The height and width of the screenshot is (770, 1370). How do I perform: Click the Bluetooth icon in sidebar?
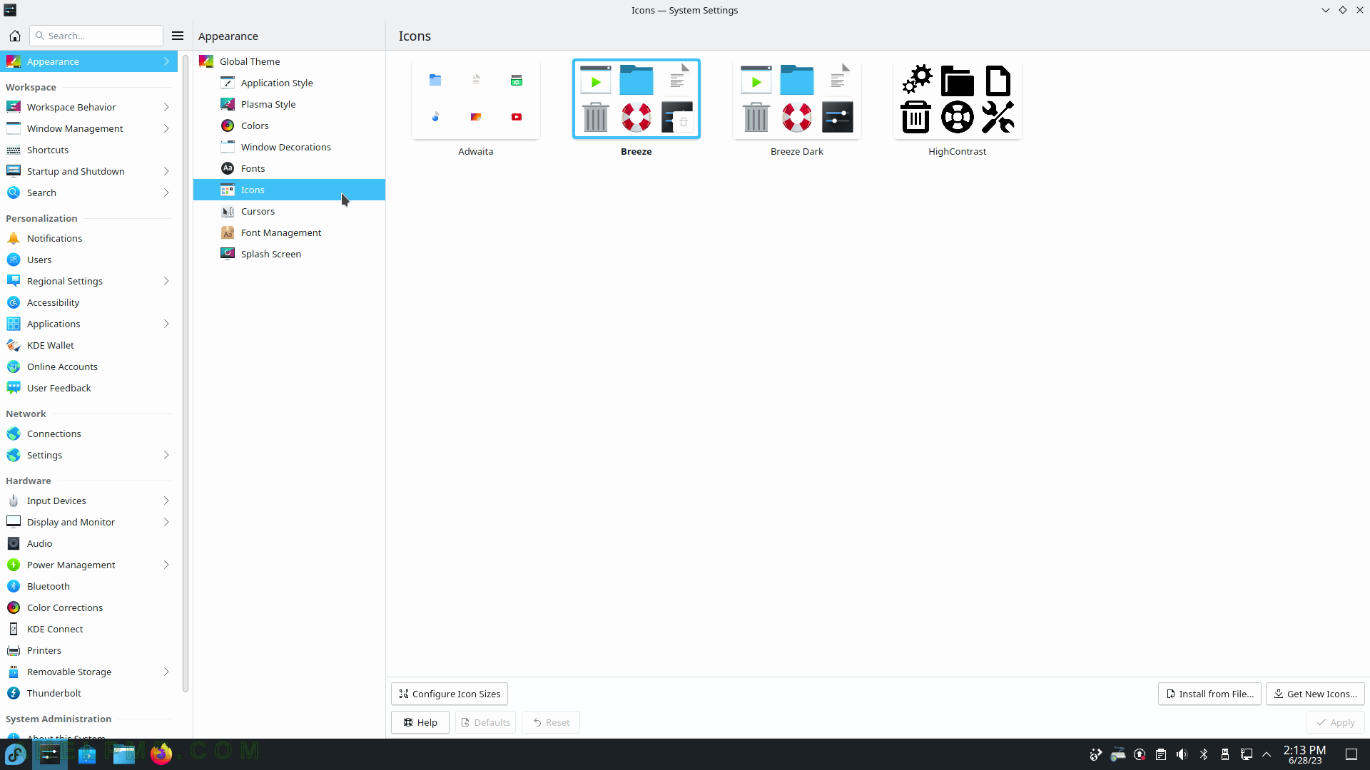coord(14,586)
